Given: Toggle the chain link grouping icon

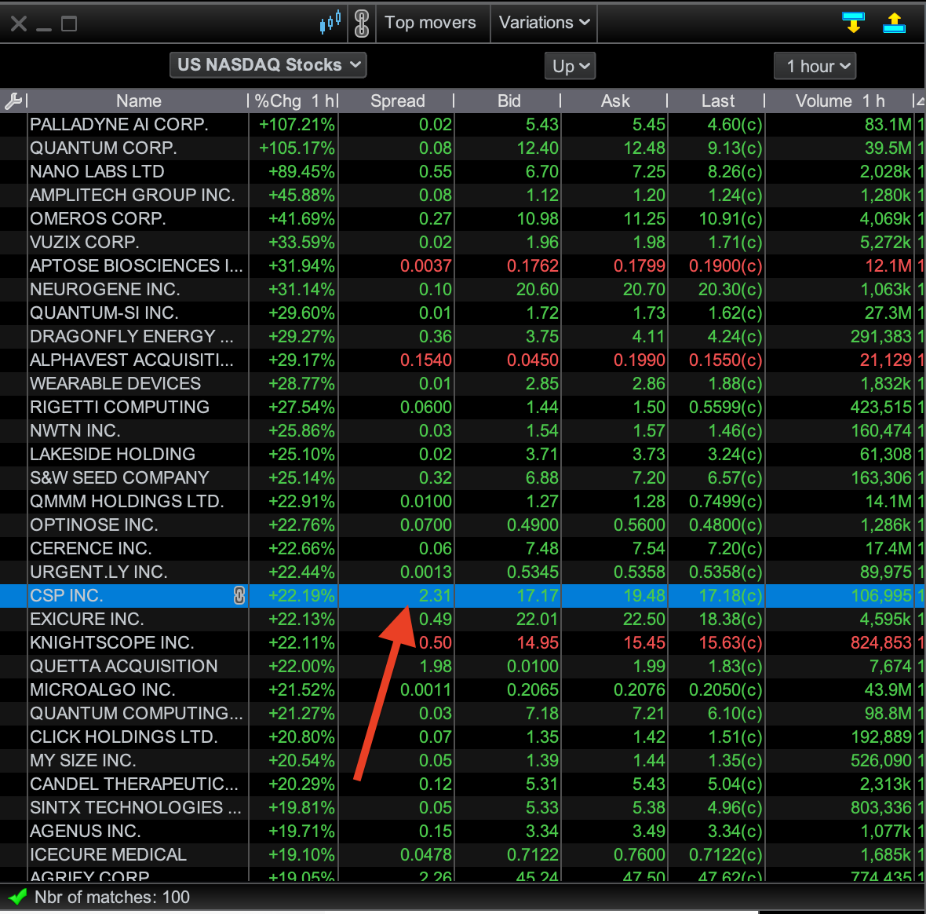Looking at the screenshot, I should pyautogui.click(x=362, y=23).
